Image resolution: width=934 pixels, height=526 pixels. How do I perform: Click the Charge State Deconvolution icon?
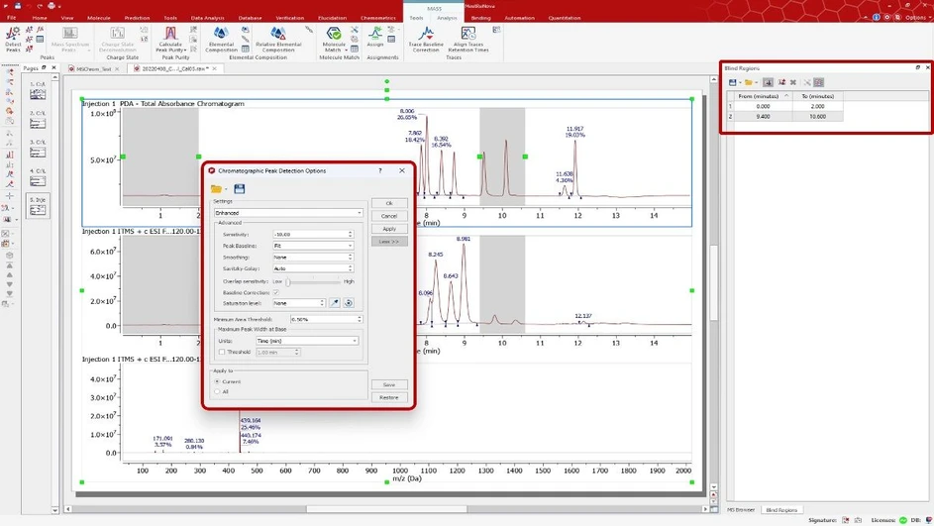click(x=117, y=34)
